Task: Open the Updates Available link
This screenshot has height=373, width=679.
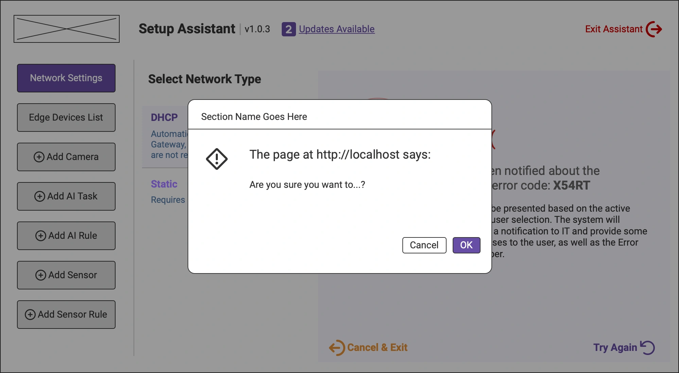Action: 336,29
